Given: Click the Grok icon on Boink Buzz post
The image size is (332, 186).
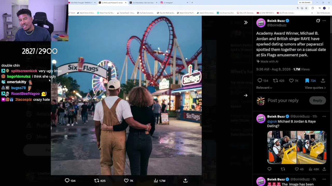Looking at the screenshot, I should pos(318,21).
